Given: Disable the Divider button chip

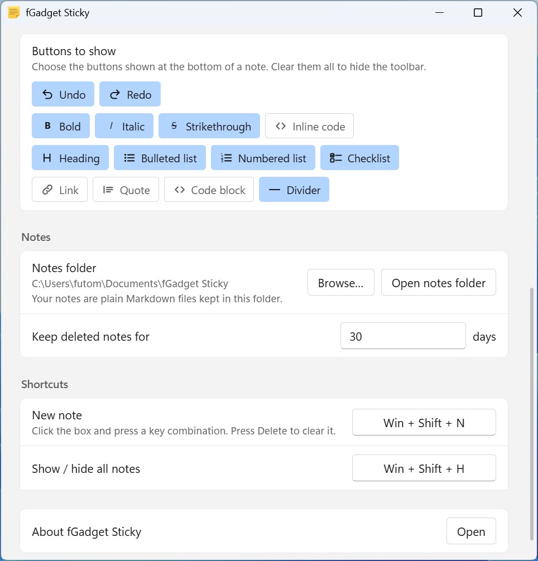Looking at the screenshot, I should (294, 190).
